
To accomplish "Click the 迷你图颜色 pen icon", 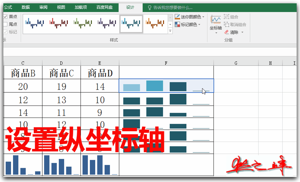I will click(x=177, y=17).
